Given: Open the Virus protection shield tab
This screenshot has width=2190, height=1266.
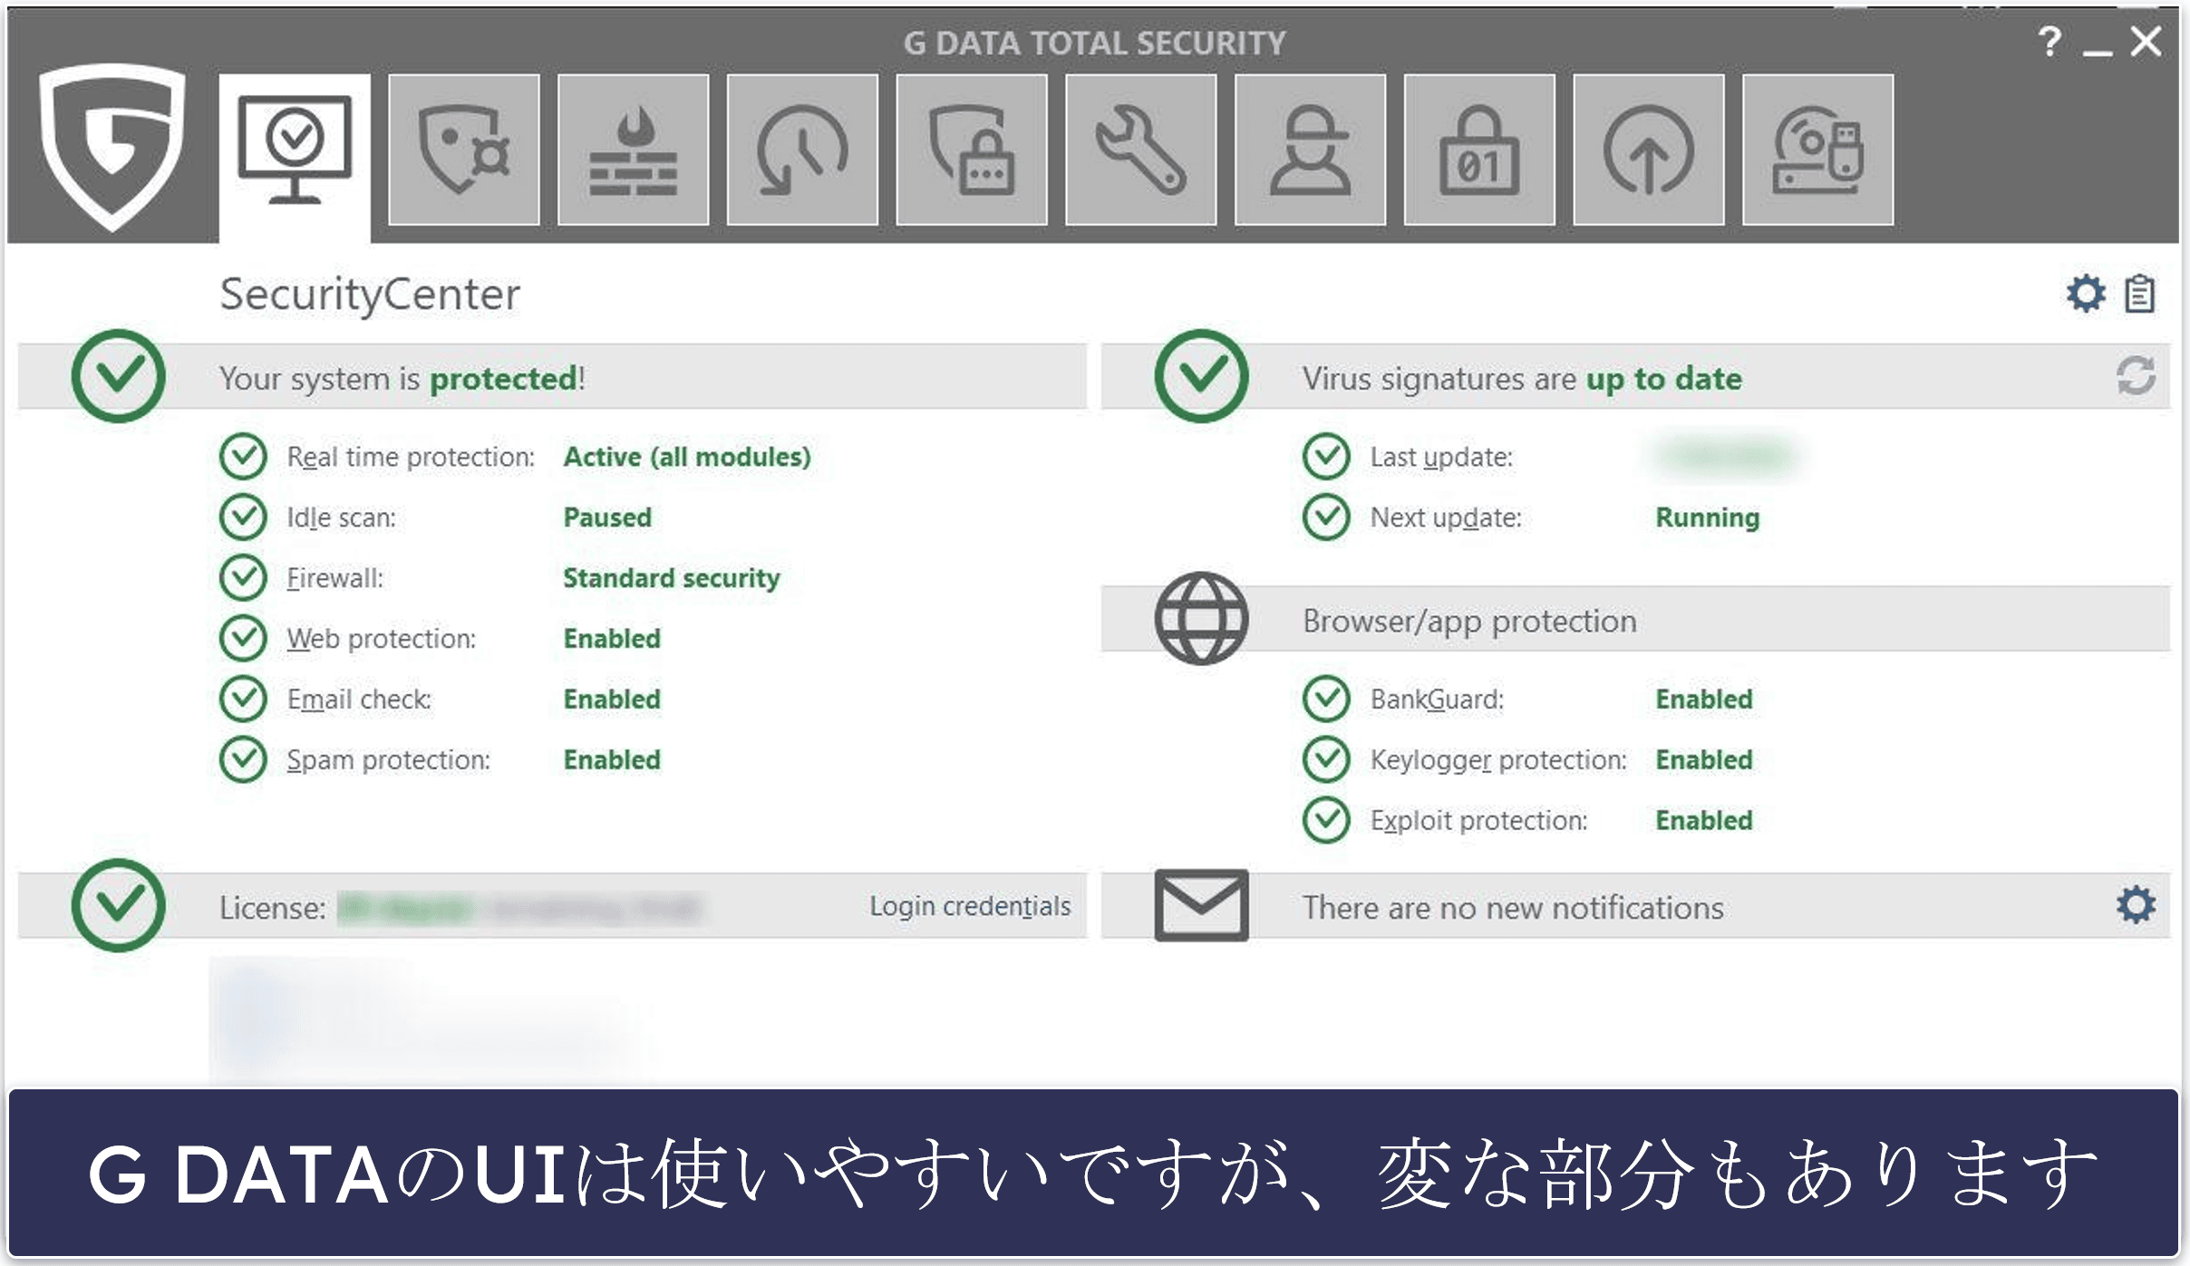Looking at the screenshot, I should [x=464, y=150].
